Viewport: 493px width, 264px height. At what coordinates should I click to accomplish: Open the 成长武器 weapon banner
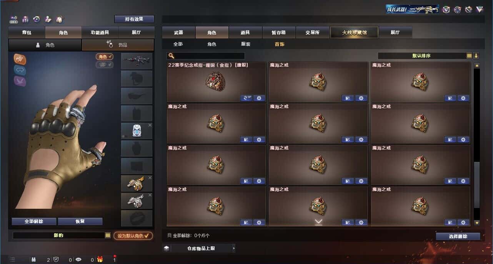[413, 9]
